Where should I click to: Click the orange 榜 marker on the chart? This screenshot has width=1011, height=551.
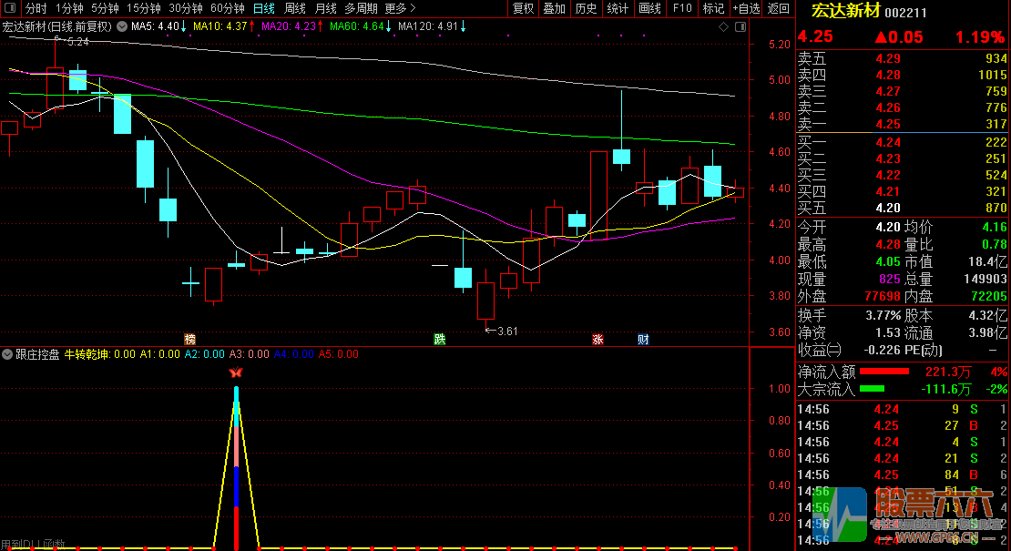[x=190, y=339]
